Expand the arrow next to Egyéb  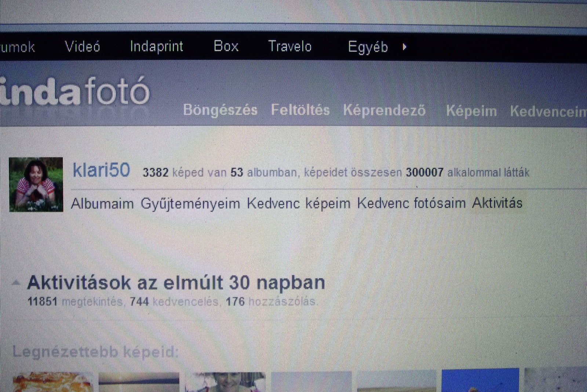404,47
